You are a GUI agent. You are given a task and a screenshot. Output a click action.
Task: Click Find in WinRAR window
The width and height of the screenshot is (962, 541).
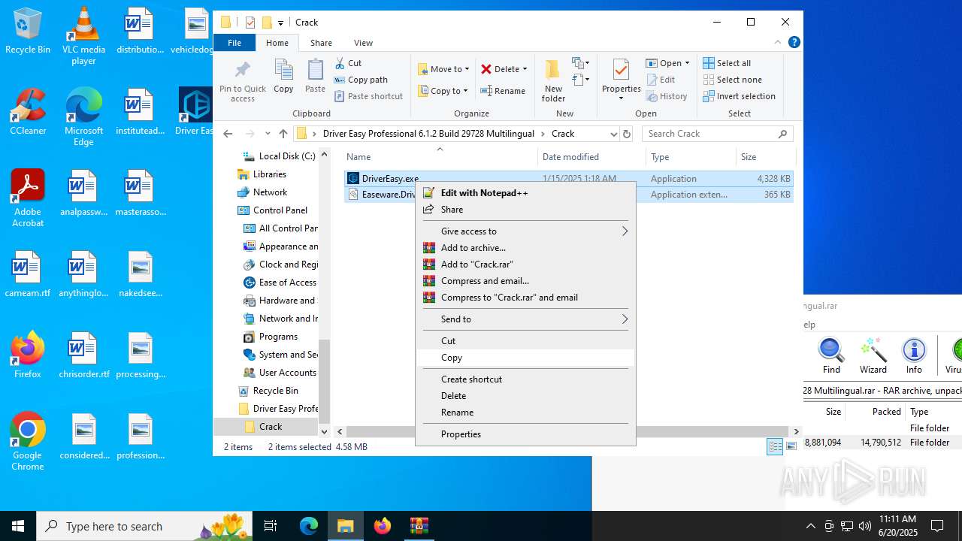(831, 355)
